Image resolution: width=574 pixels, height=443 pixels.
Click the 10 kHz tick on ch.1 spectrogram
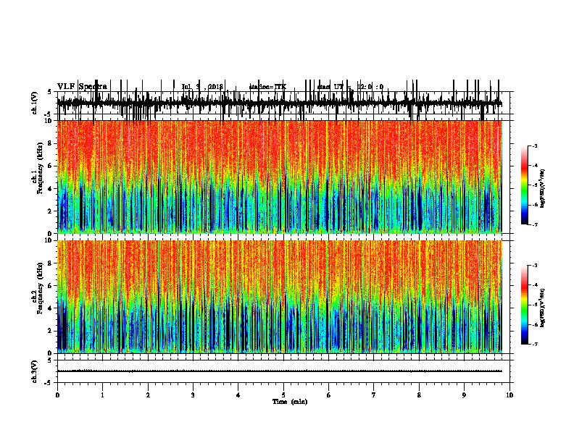49,121
